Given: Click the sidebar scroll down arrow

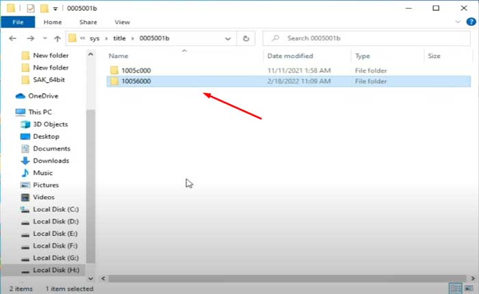Looking at the screenshot, I should [91, 278].
